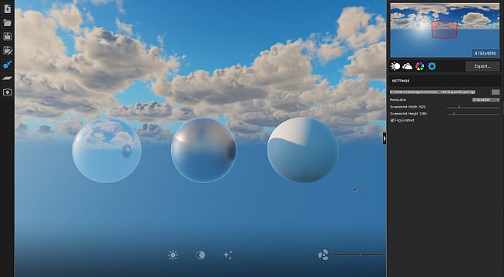Adjust the Screenshot Width slider
The width and height of the screenshot is (504, 277).
click(473, 107)
